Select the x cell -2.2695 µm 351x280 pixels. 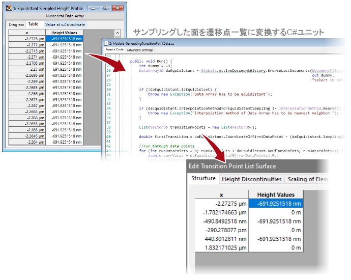[x=27, y=75]
